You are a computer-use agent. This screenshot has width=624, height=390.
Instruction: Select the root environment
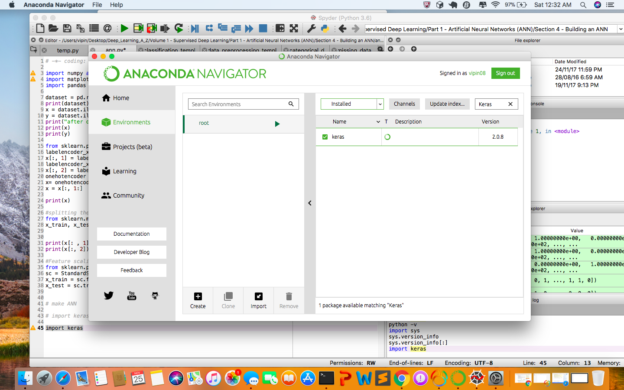244,124
